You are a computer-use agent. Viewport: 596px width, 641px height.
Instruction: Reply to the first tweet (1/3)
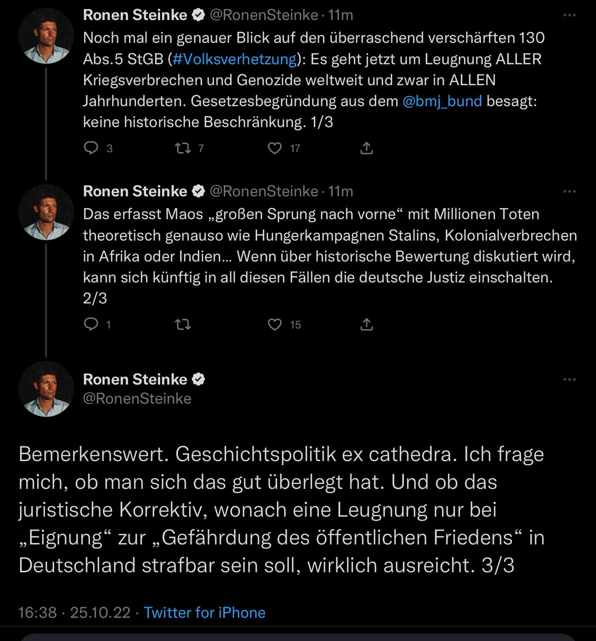pyautogui.click(x=91, y=148)
